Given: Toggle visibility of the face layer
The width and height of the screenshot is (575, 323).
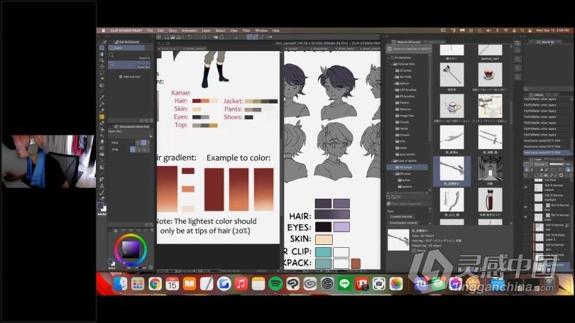Looking at the screenshot, I should point(525,207).
